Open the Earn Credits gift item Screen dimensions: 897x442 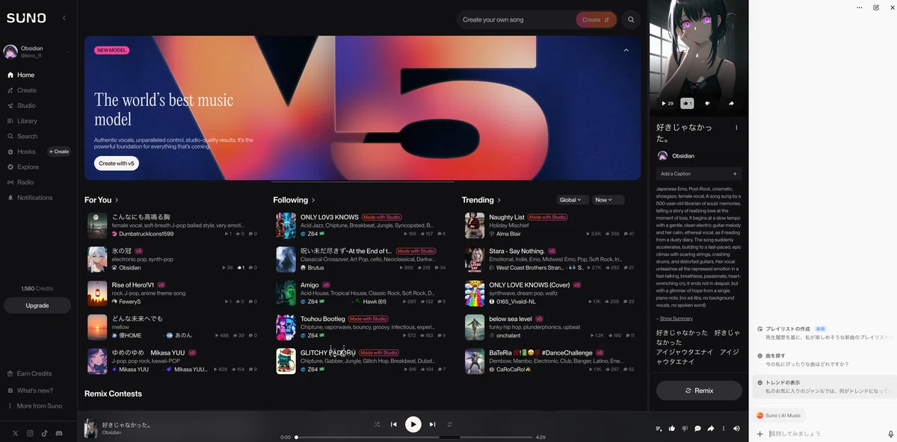point(30,374)
